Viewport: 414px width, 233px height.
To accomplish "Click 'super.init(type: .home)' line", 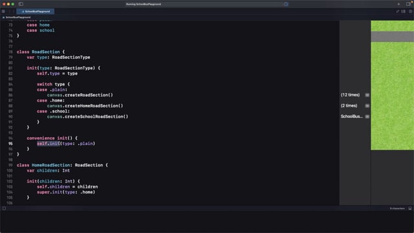I will point(66,192).
